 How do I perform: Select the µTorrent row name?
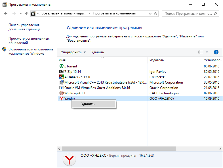[x=71, y=66]
